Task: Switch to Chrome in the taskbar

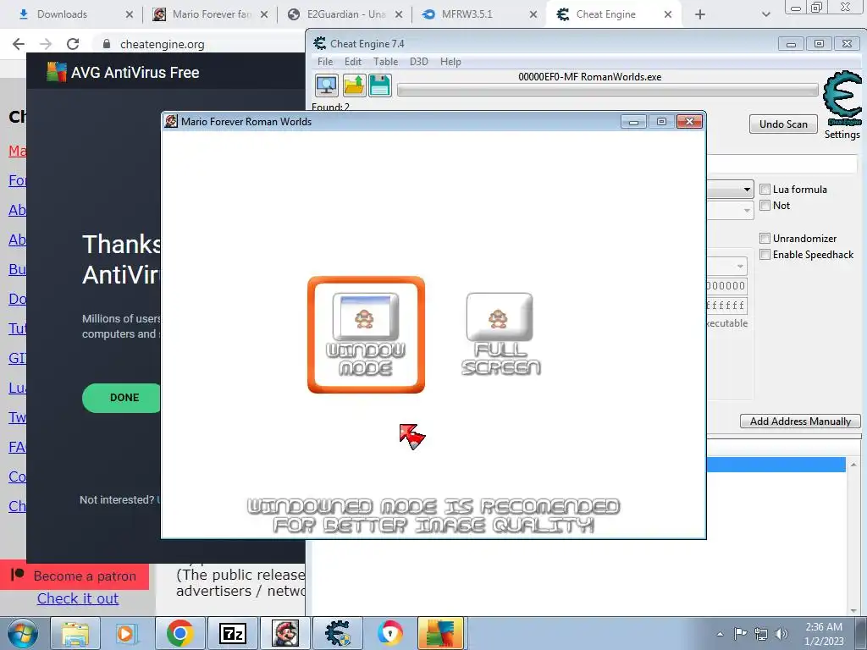Action: coord(179,633)
